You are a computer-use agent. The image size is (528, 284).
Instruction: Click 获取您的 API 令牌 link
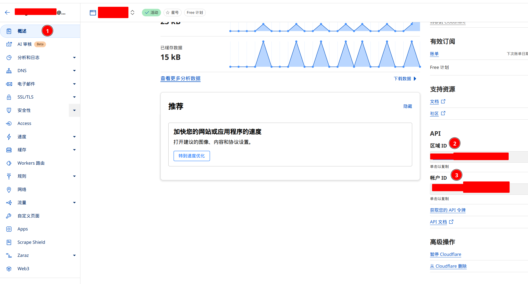448,210
